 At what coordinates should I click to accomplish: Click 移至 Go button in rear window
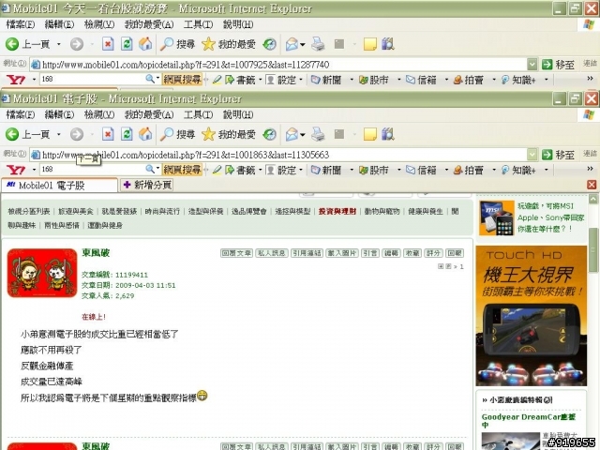tap(559, 65)
